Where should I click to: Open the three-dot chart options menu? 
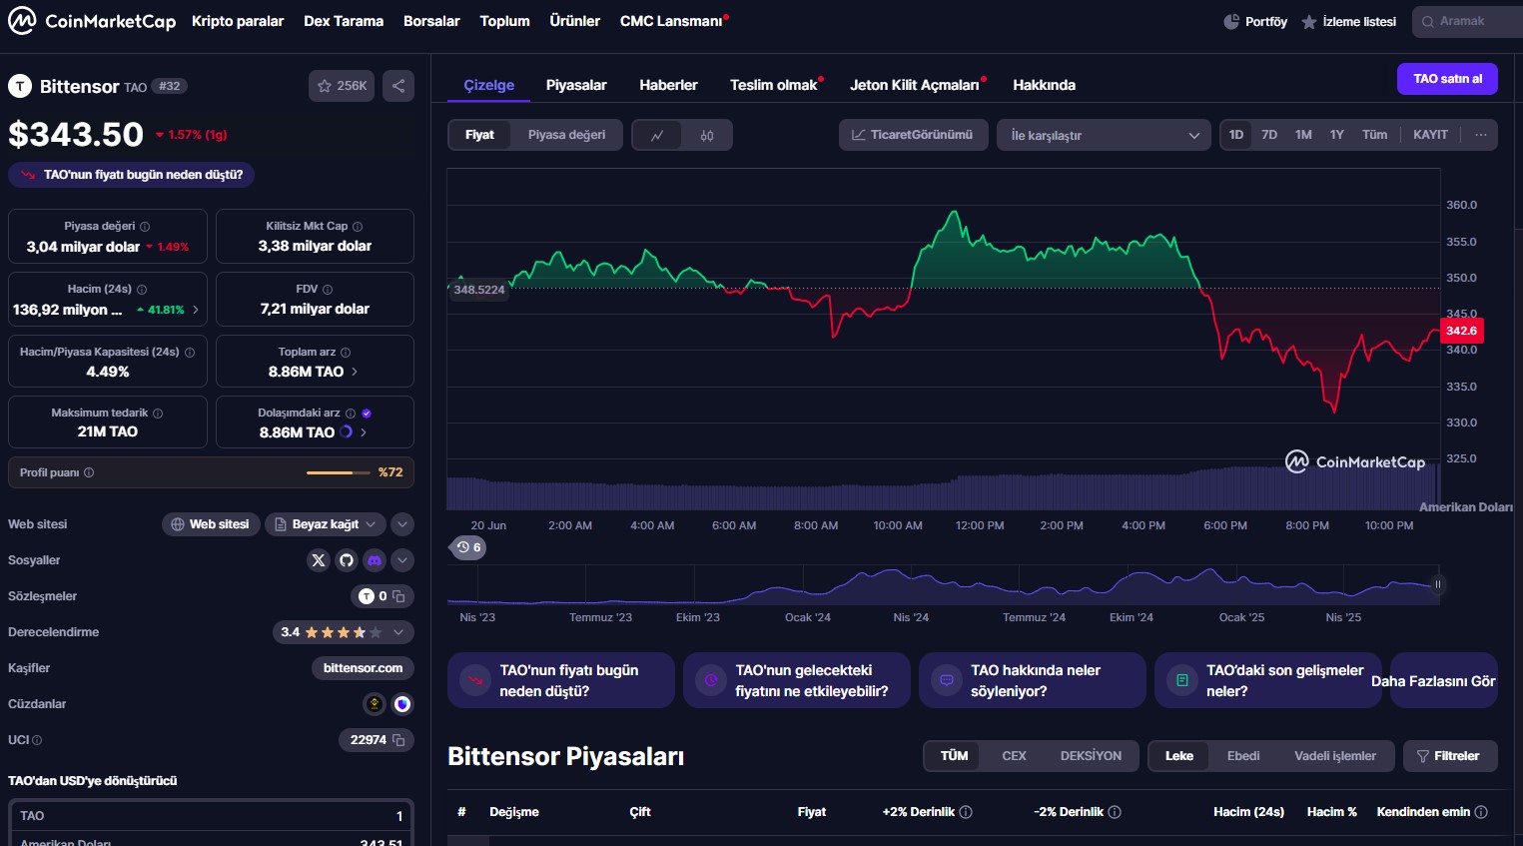[x=1481, y=135]
